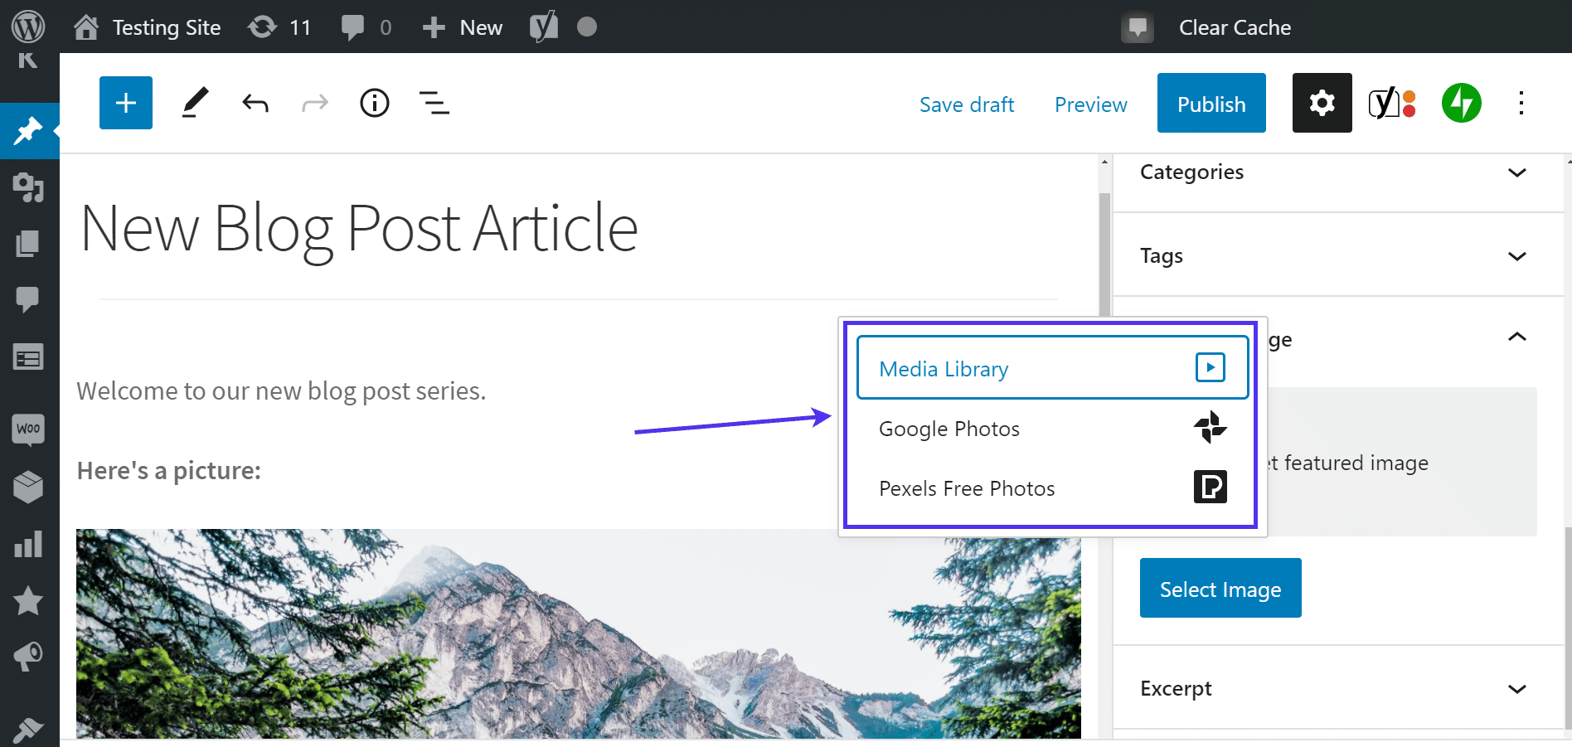Click the details information icon
This screenshot has width=1572, height=747.
click(x=374, y=103)
